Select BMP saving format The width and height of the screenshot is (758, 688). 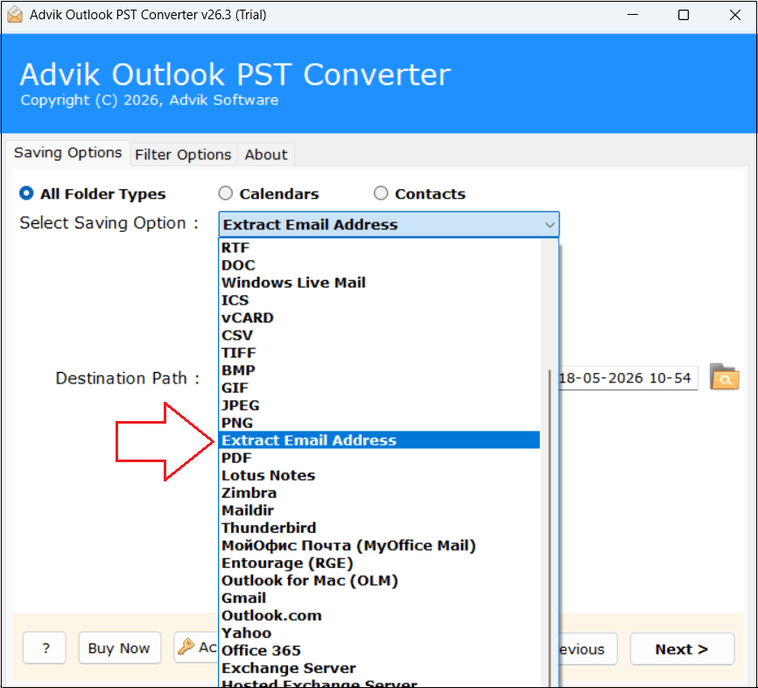pos(380,370)
